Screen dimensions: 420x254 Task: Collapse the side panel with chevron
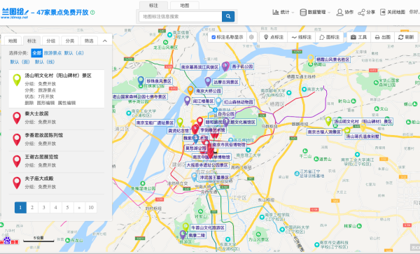pos(105,41)
